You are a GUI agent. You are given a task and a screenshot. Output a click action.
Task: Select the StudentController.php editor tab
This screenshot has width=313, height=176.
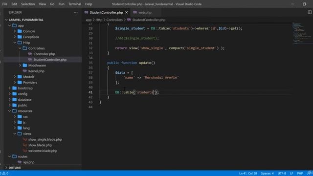point(106,12)
